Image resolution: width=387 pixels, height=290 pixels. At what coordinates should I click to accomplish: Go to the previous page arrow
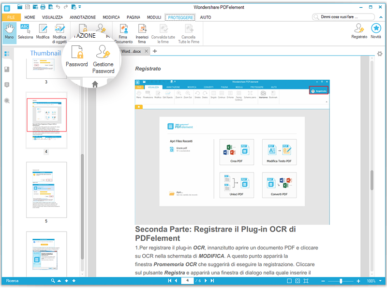click(176, 281)
